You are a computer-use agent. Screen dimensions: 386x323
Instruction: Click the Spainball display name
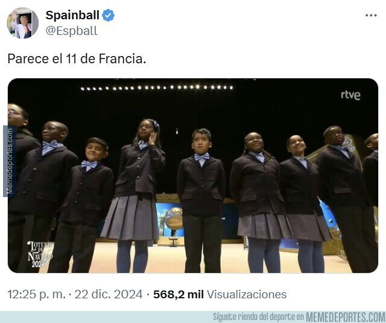72,15
